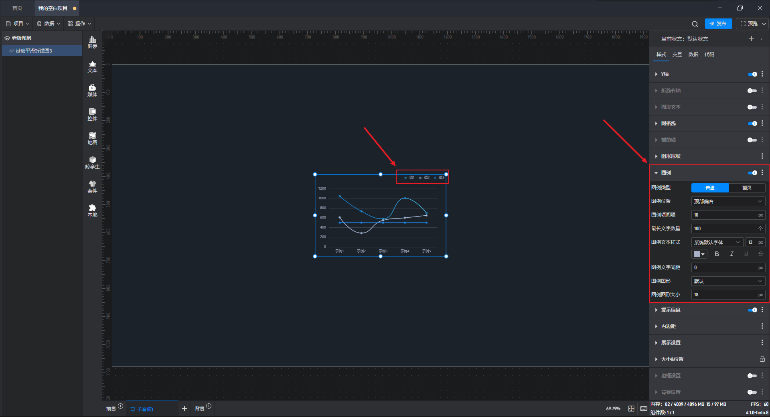
Task: Open the 地图 map components icon
Action: tap(92, 138)
